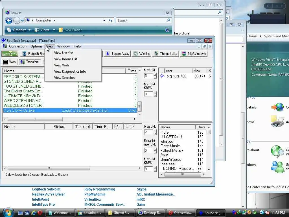This screenshot has width=289, height=217.
Task: Click Back button in Browse window
Action: tap(9, 20)
